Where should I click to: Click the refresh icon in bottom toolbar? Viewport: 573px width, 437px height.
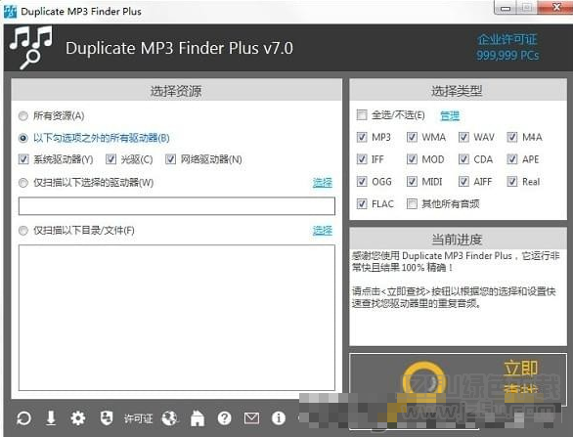tap(24, 418)
